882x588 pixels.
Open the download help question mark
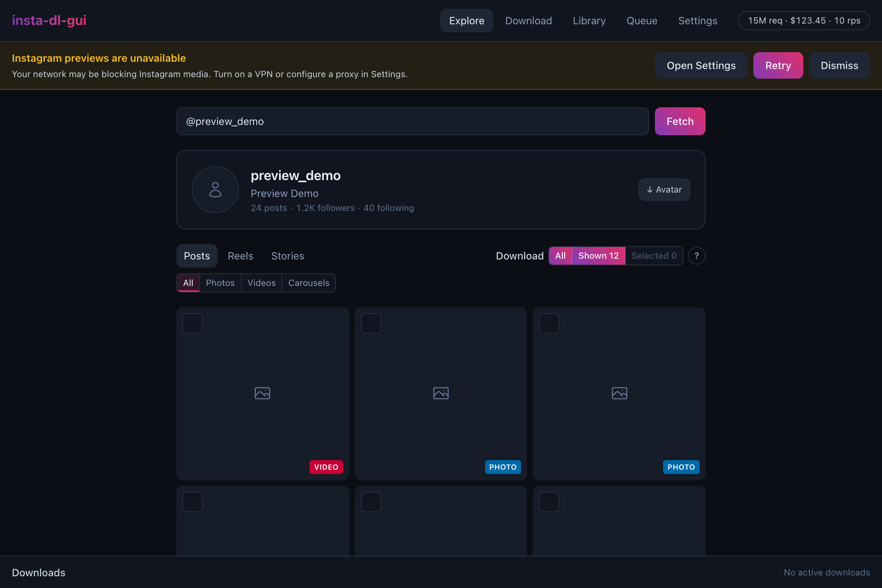696,256
